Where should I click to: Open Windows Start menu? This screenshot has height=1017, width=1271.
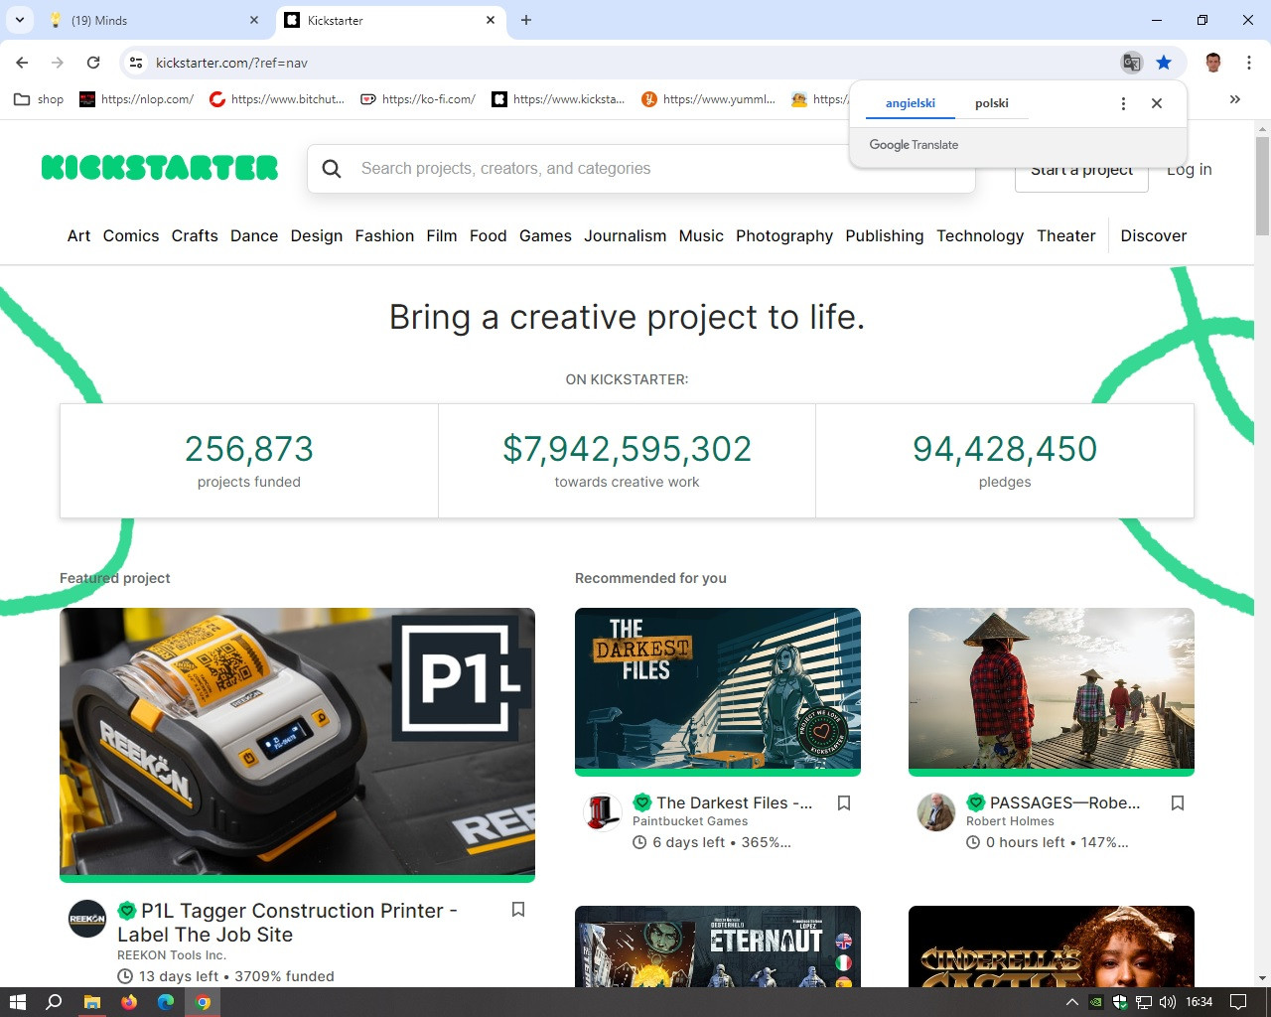(17, 1002)
